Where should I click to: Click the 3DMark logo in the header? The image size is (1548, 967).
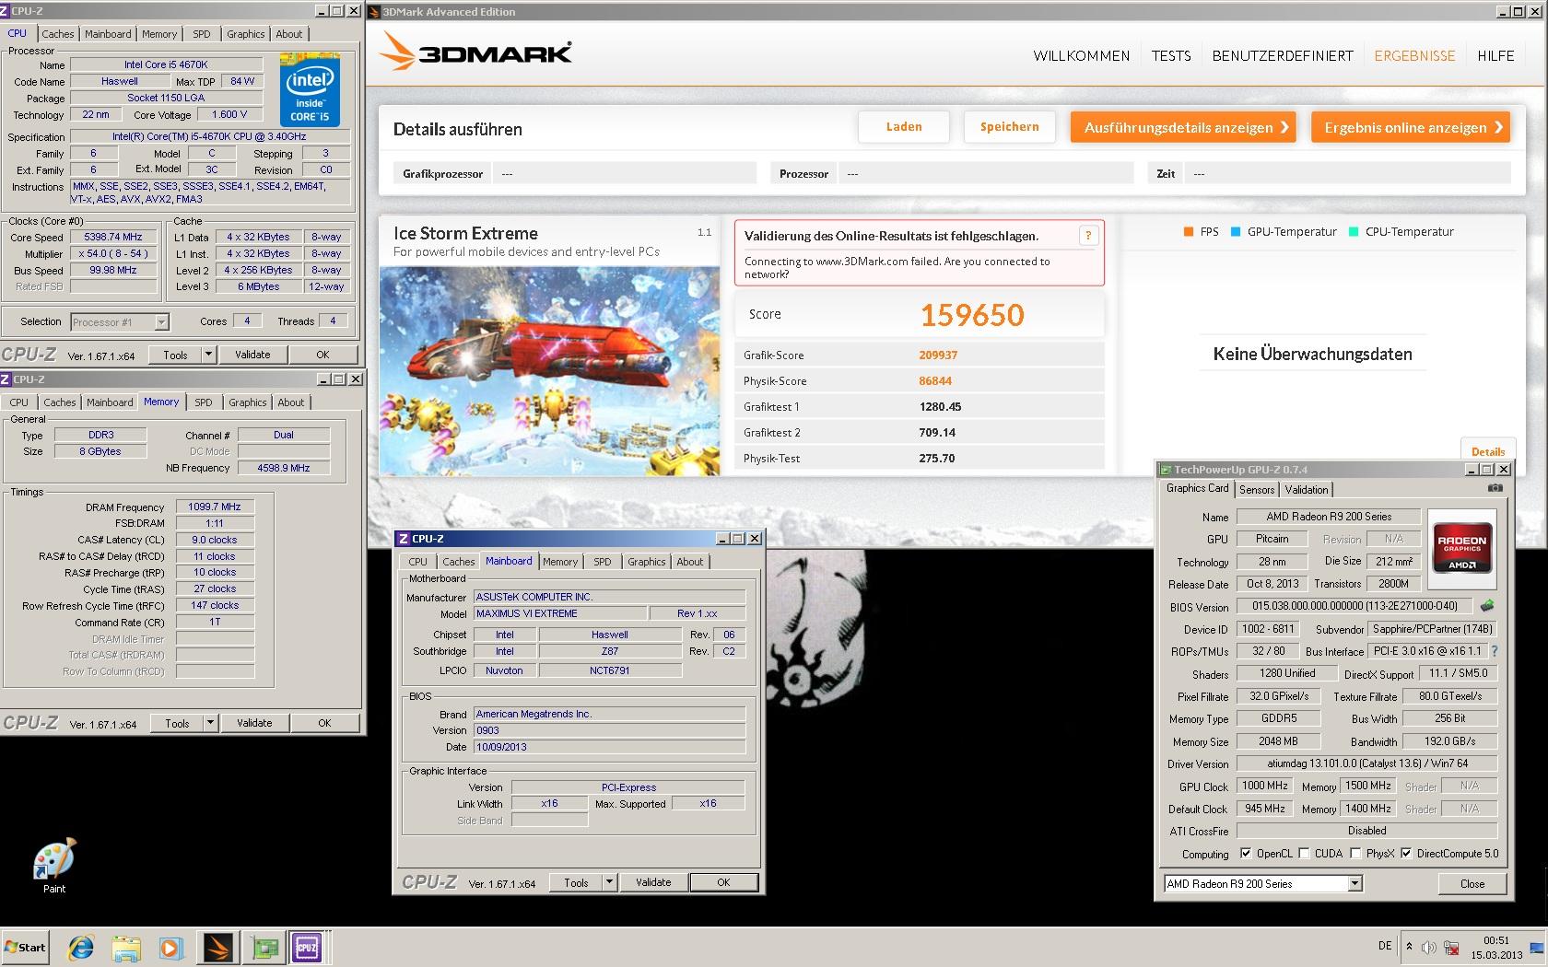click(x=475, y=52)
